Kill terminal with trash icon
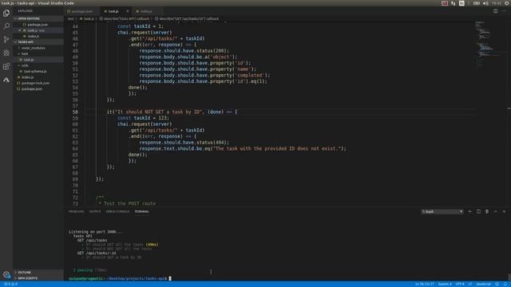 click(x=487, y=211)
